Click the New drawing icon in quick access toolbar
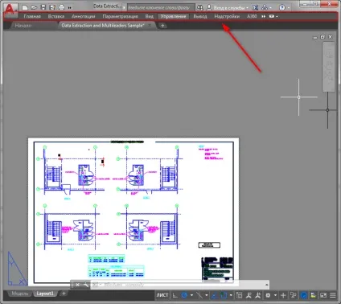 (25, 7)
